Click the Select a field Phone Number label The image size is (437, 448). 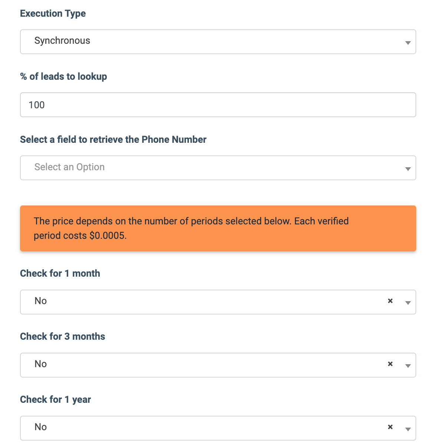pyautogui.click(x=113, y=140)
